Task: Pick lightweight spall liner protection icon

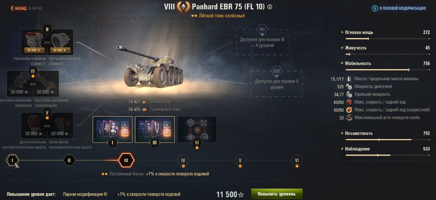Action: [x=61, y=125]
